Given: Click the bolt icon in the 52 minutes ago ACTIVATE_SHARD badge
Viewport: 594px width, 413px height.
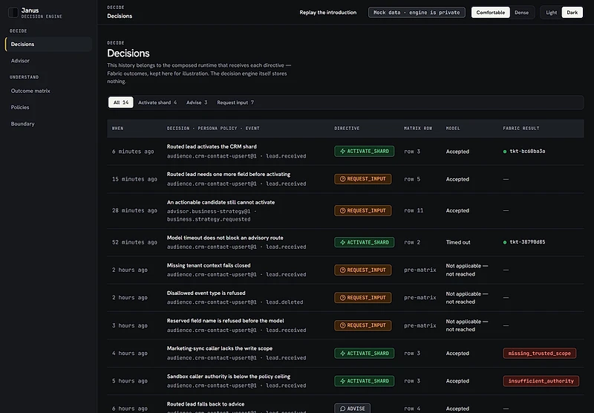Looking at the screenshot, I should [x=342, y=242].
